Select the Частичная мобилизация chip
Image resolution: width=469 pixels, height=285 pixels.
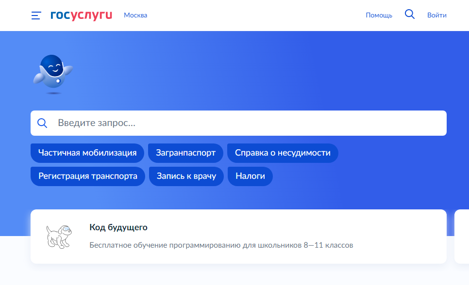click(x=87, y=153)
